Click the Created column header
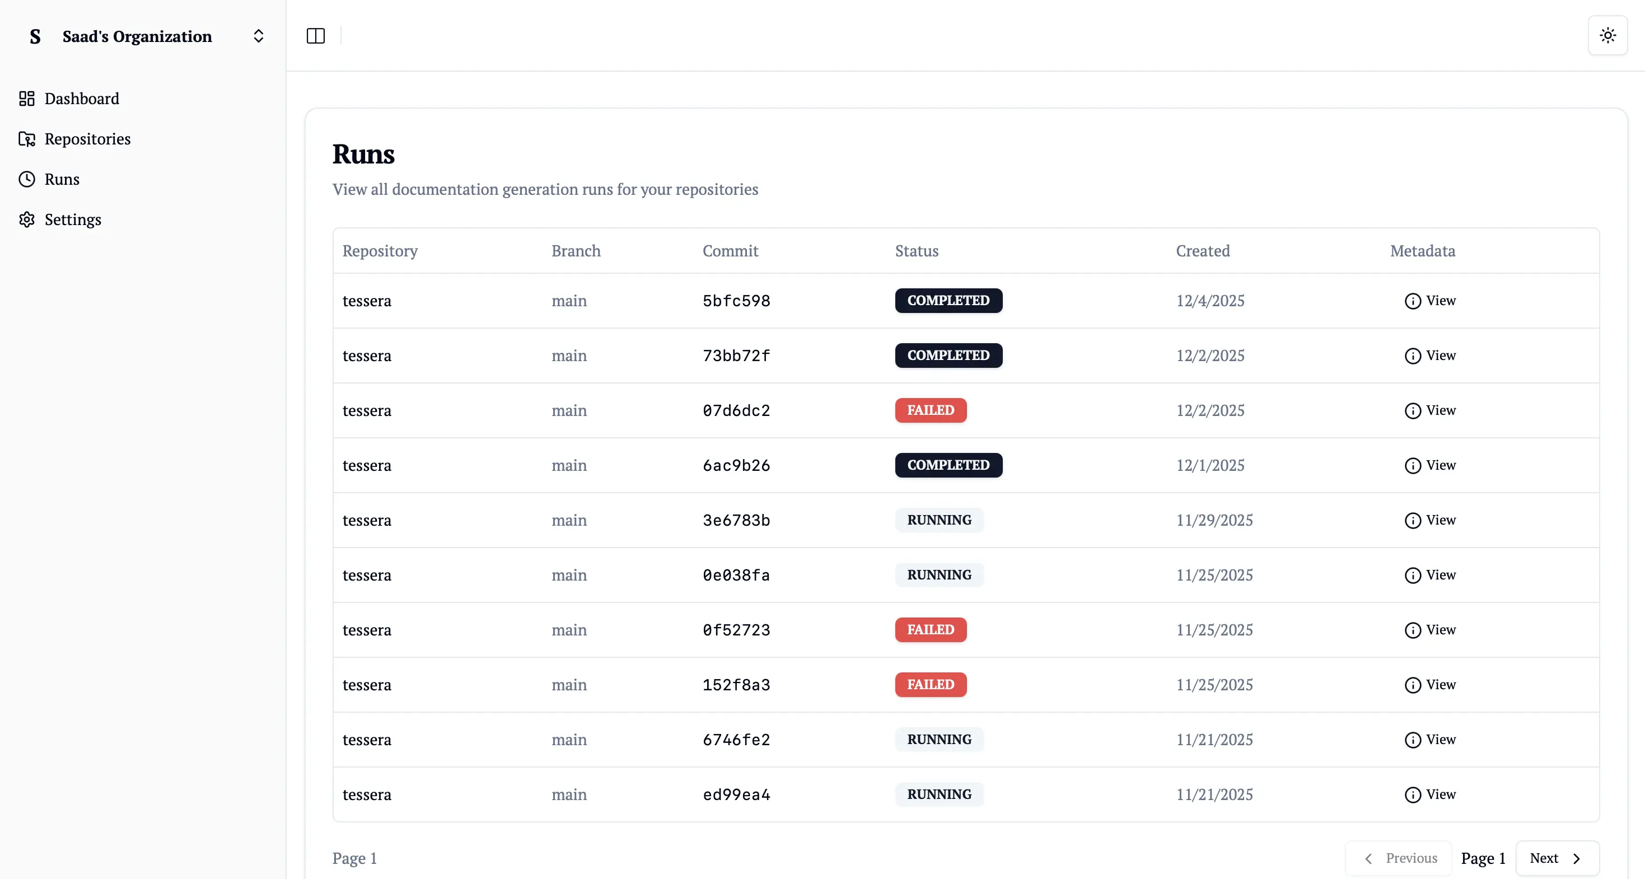The width and height of the screenshot is (1645, 879). coord(1203,251)
